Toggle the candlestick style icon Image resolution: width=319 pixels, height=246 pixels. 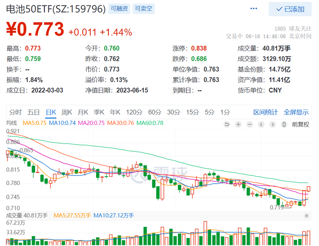pos(284,124)
